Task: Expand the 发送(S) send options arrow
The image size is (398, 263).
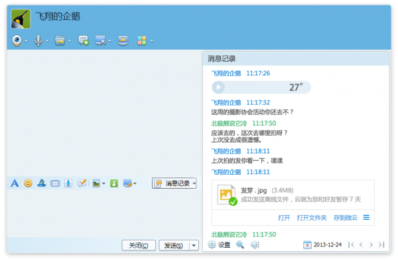Action: coord(194,246)
